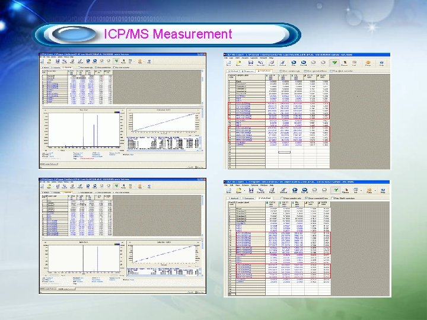
Task: Click the Report icon in upper-right window toolbar
Action: click(272, 63)
